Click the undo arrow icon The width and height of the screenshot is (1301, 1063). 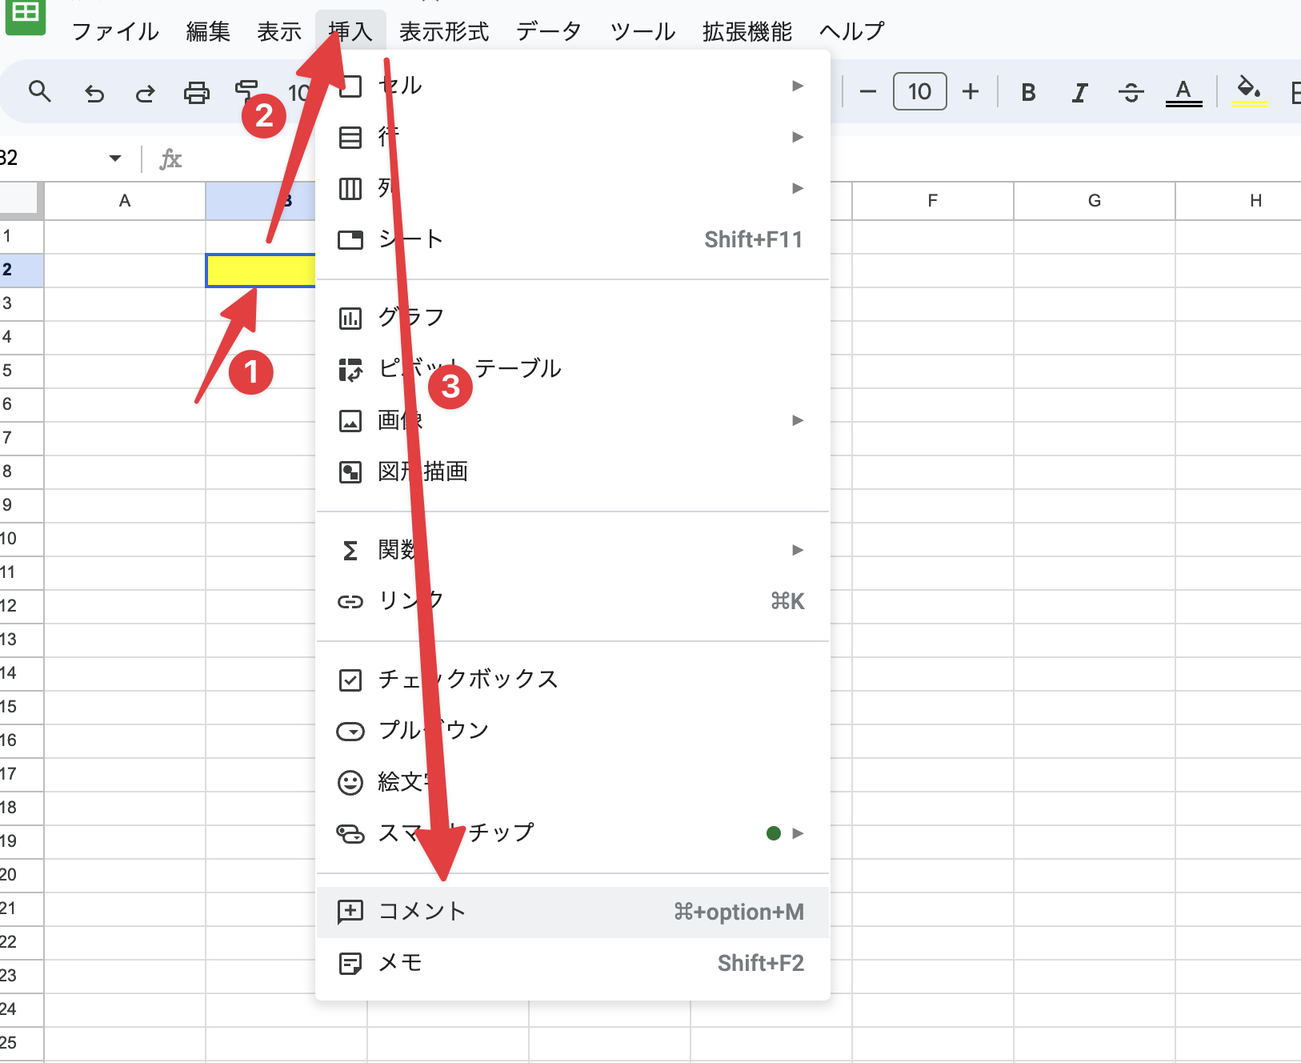(94, 93)
